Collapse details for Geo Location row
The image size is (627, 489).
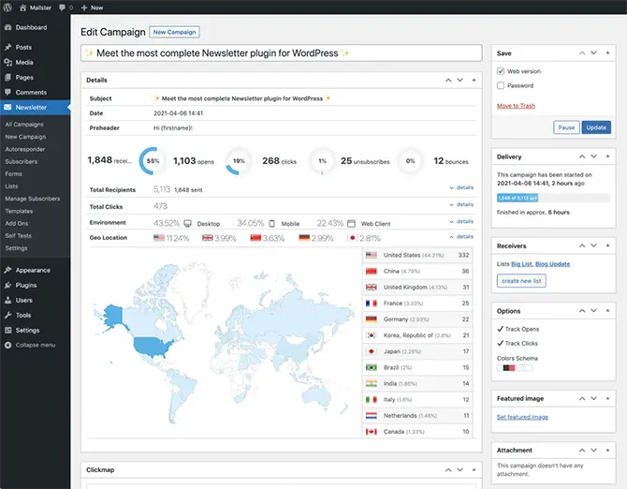click(x=461, y=236)
